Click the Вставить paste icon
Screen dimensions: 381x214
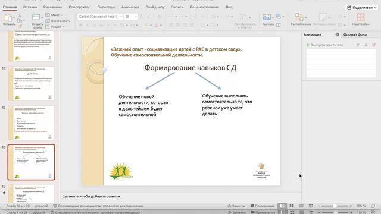pos(8,18)
